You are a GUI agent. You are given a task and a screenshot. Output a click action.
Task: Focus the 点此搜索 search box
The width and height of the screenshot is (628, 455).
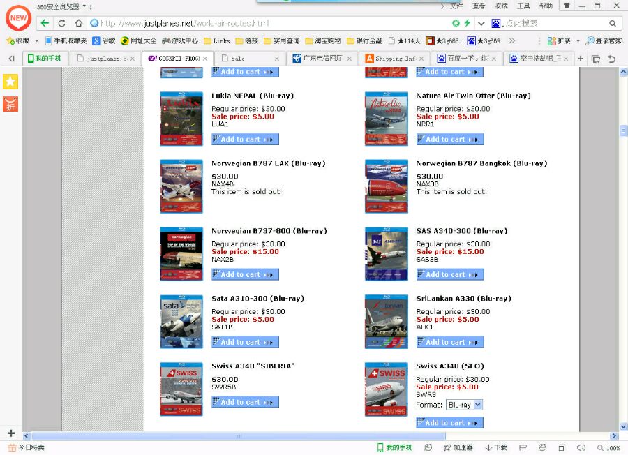pos(555,23)
